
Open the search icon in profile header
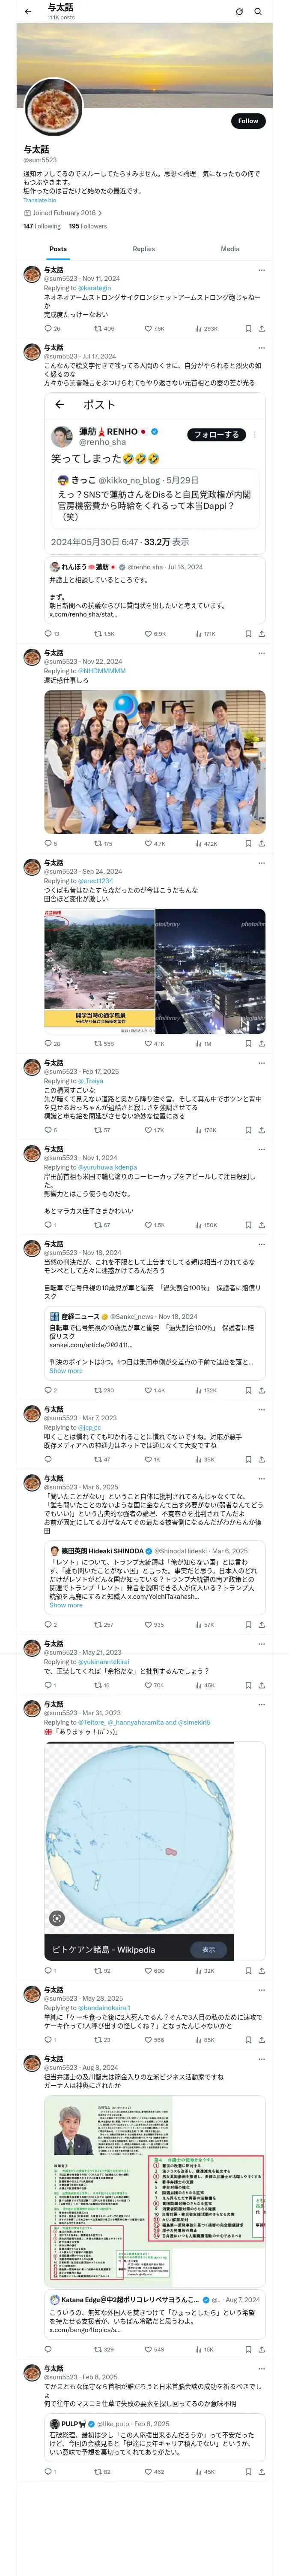point(258,12)
